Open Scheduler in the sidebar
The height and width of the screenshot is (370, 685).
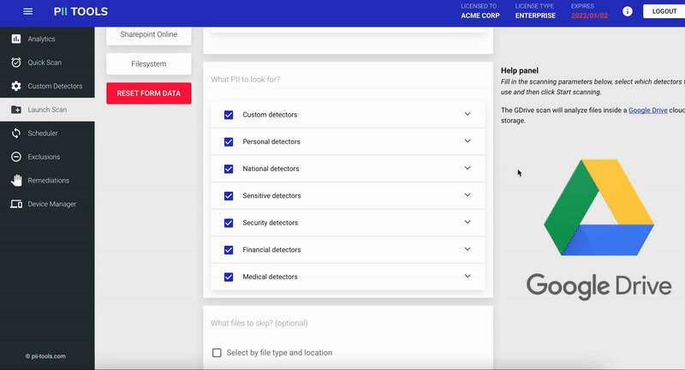[47, 134]
